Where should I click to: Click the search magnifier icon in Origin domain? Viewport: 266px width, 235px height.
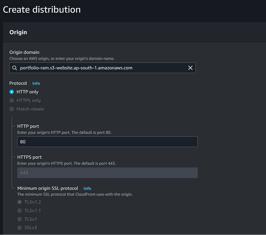[14, 68]
